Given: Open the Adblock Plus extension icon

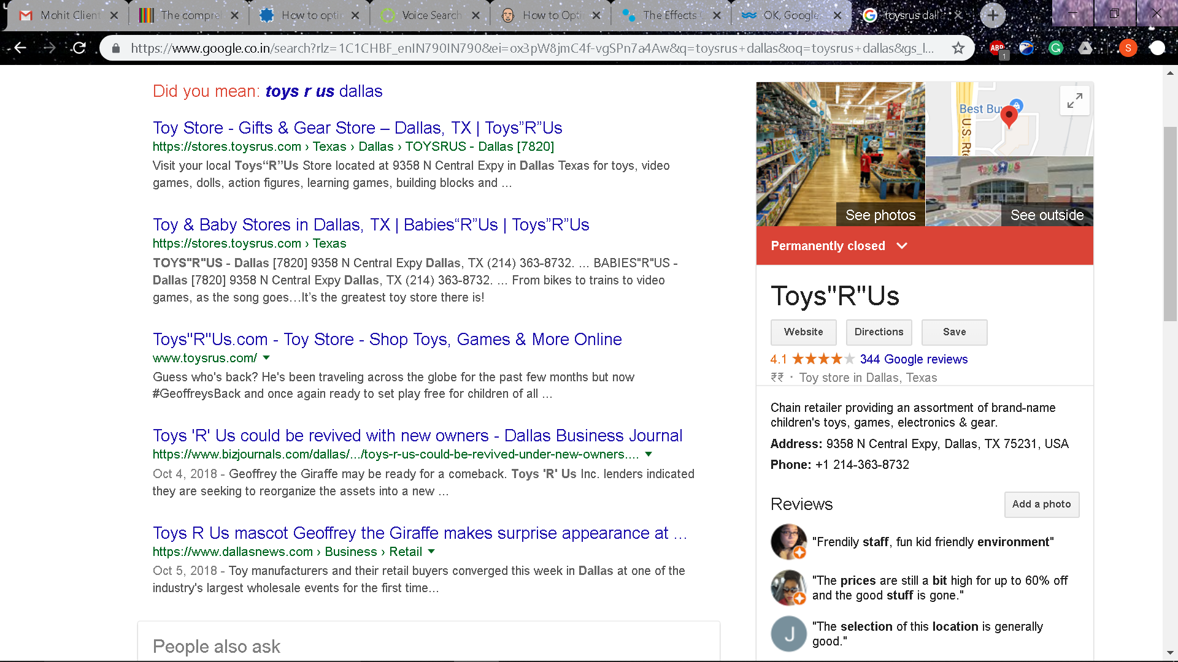Looking at the screenshot, I should point(998,48).
